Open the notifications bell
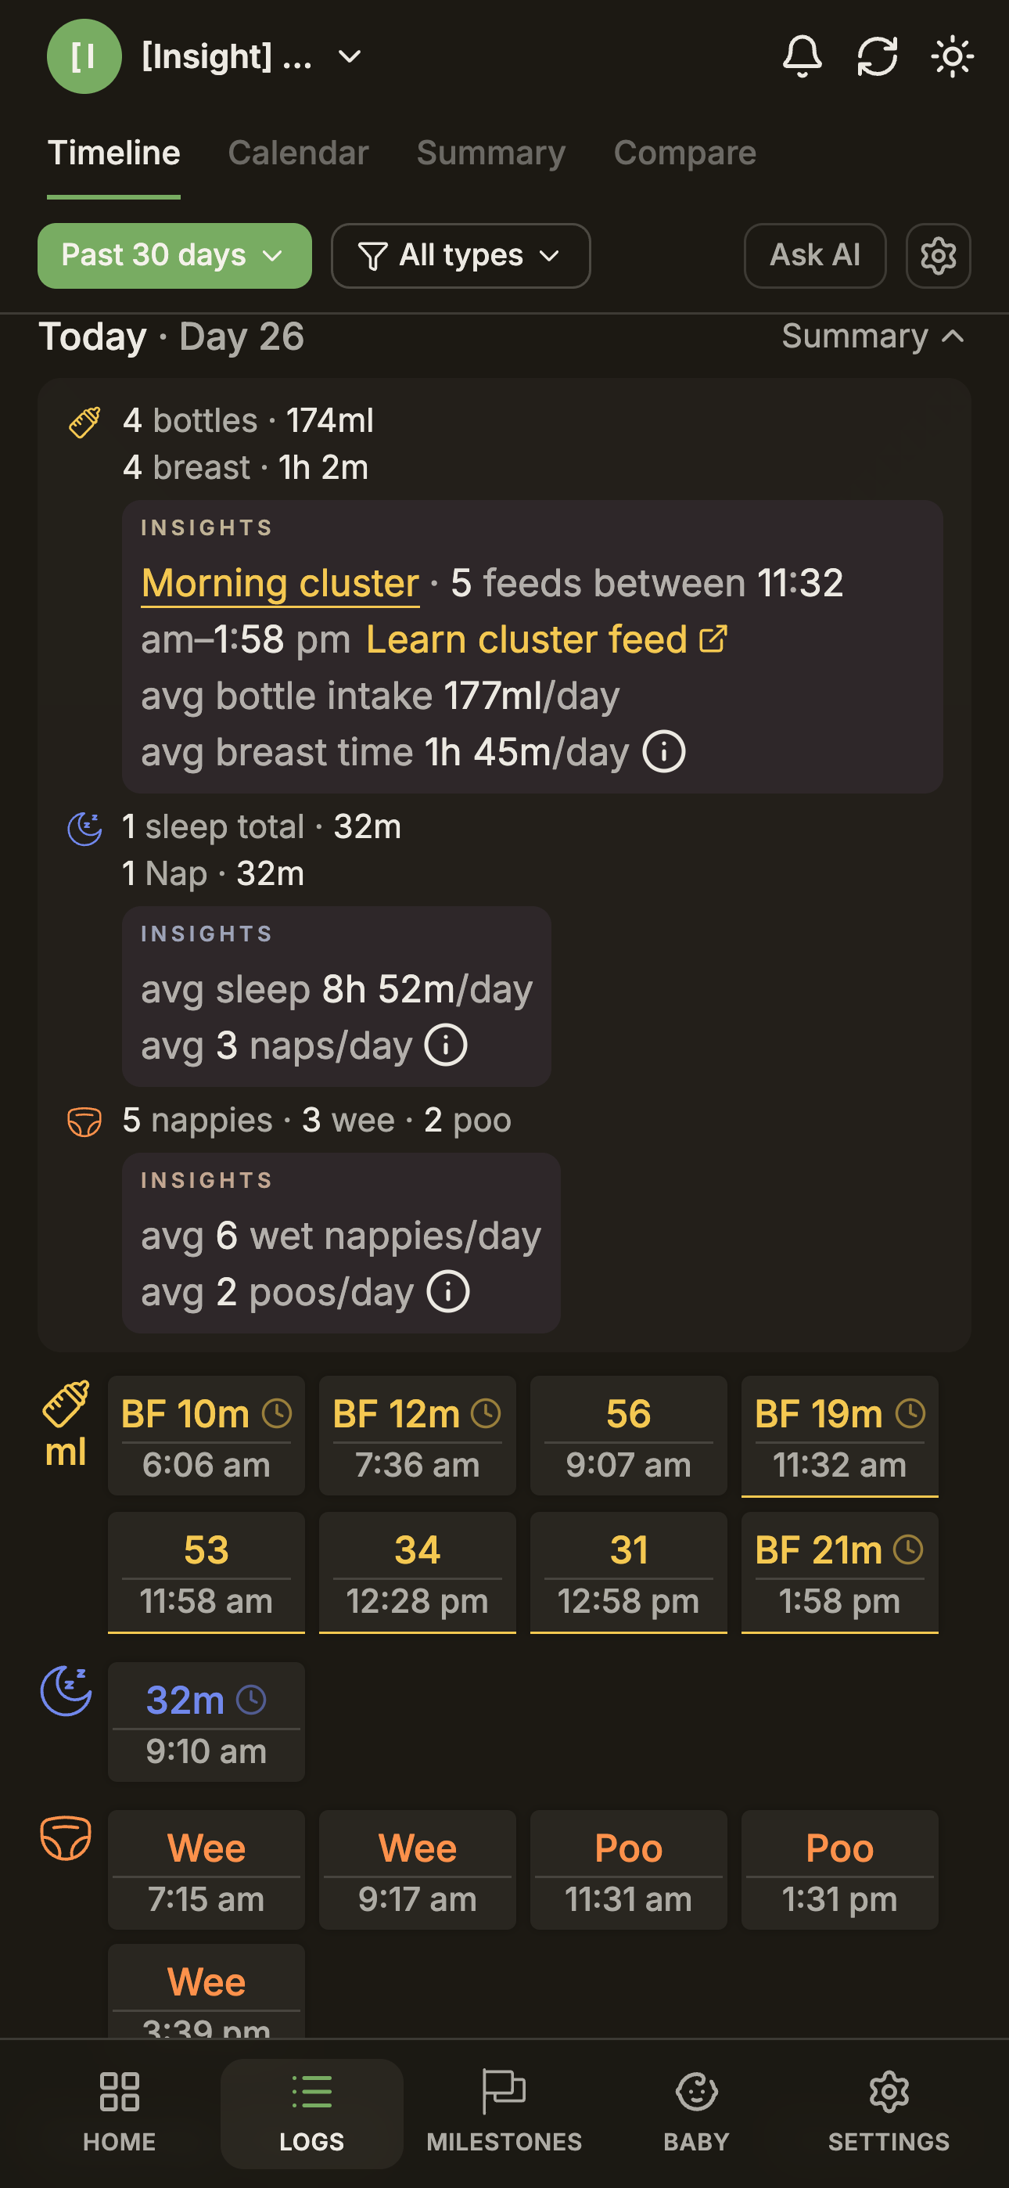 point(802,57)
